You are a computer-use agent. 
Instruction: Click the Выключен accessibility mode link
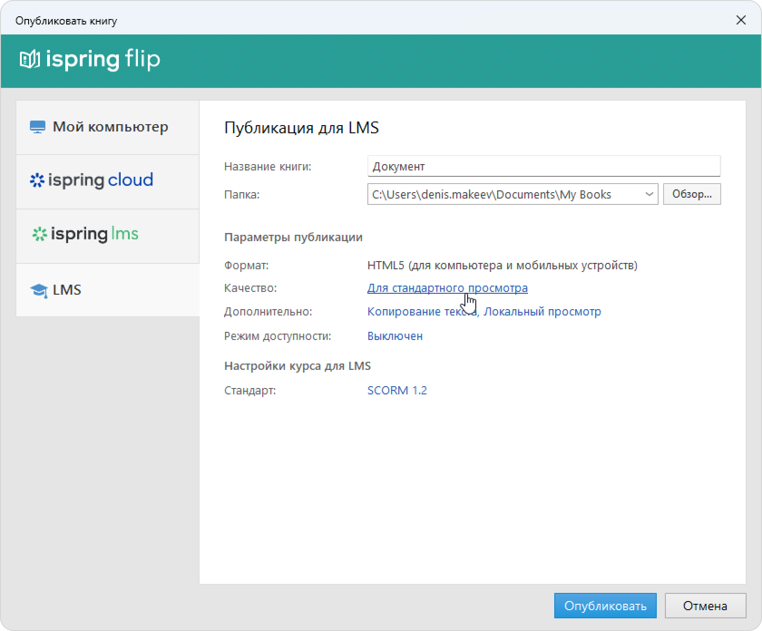(395, 336)
